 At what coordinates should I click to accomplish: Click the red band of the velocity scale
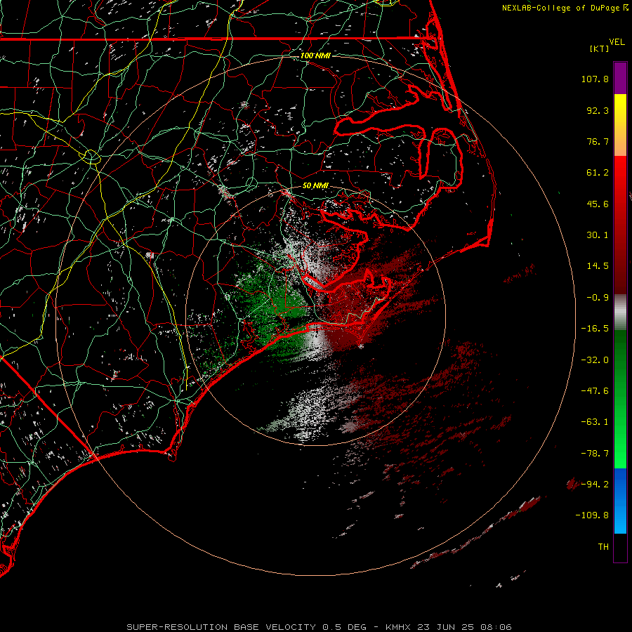tap(620, 225)
